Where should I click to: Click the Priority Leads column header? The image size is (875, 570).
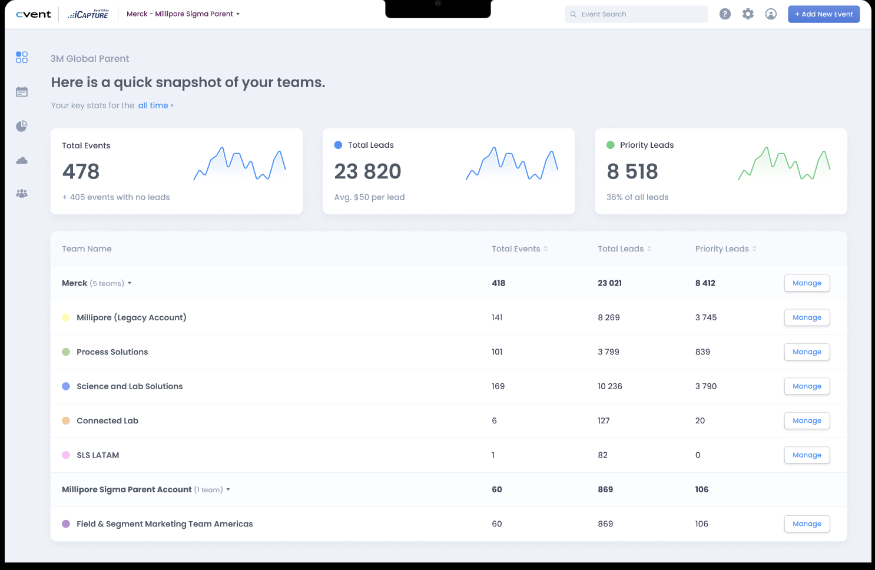click(722, 249)
